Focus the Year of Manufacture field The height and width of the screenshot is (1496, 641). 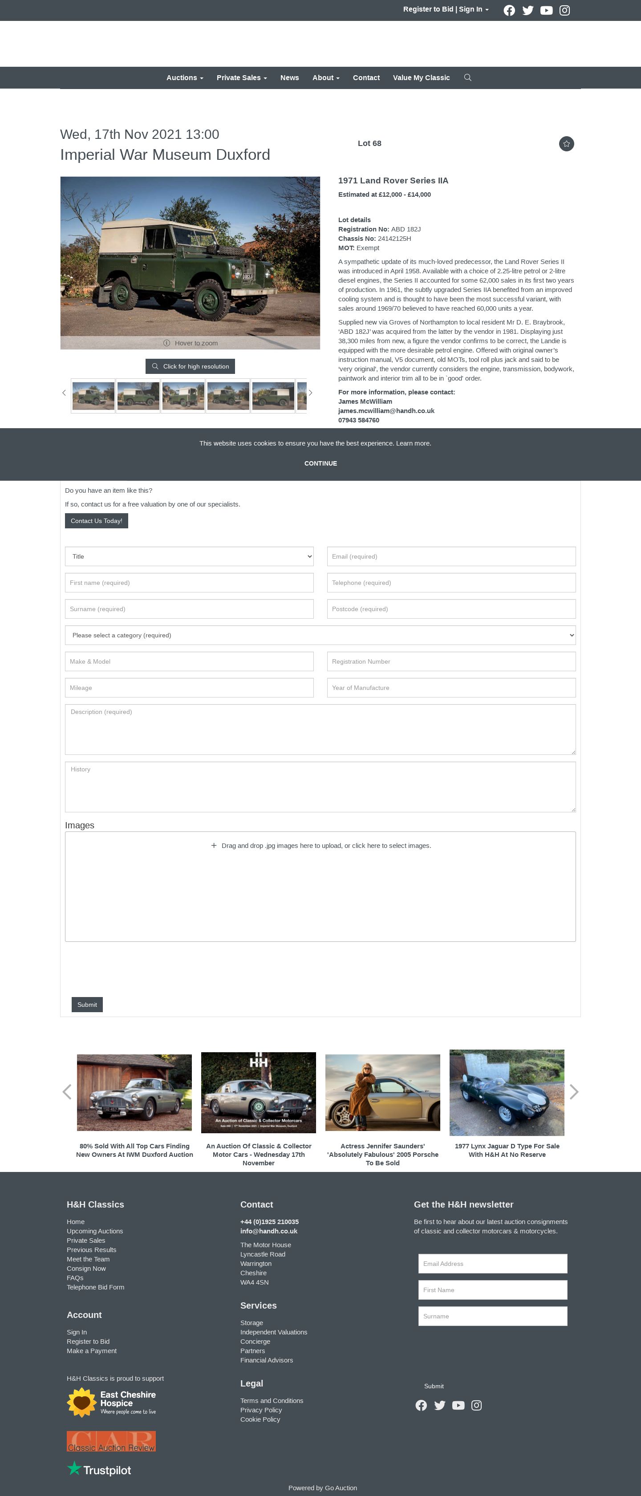point(451,688)
